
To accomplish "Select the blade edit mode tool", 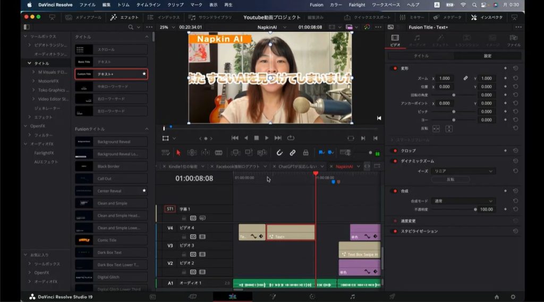I will tap(218, 153).
